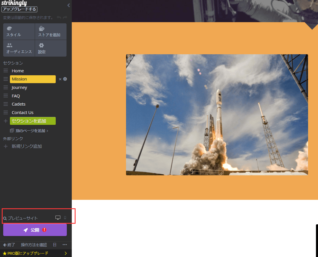Click the redo arrow icon
318x257 pixels.
pos(64,18)
